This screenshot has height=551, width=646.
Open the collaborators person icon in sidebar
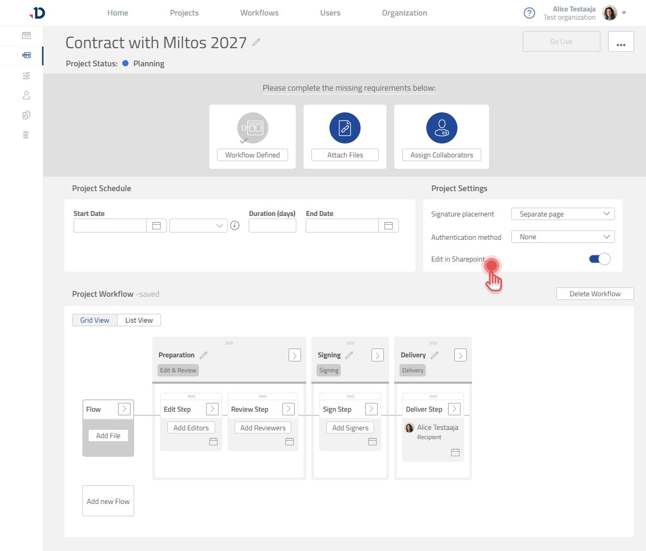[26, 95]
